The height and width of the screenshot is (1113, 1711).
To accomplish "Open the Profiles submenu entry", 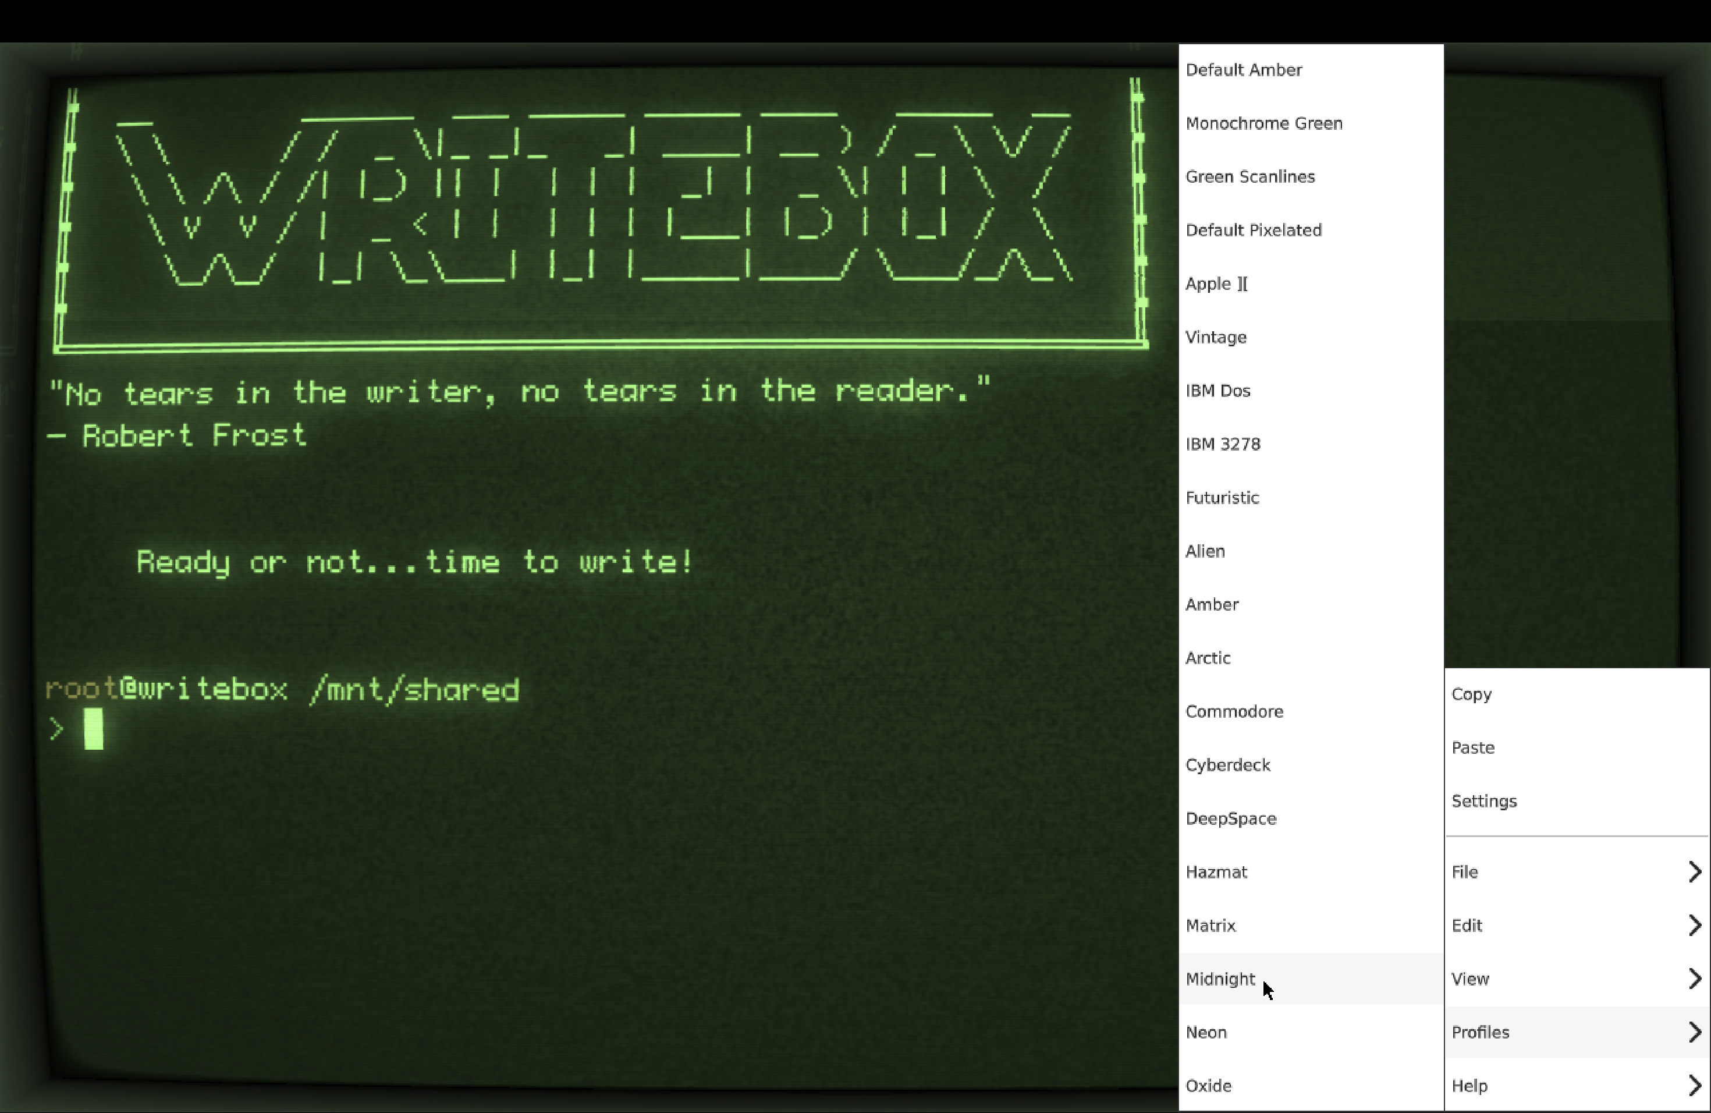I will coord(1577,1032).
